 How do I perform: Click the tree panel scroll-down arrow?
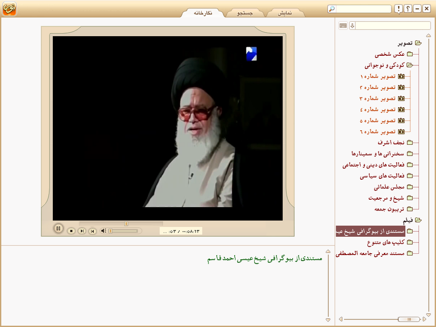(429, 315)
